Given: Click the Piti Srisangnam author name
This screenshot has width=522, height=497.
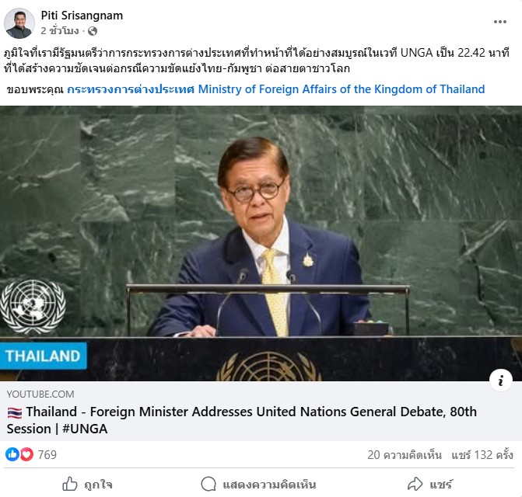Looking at the screenshot, I should click(x=82, y=16).
